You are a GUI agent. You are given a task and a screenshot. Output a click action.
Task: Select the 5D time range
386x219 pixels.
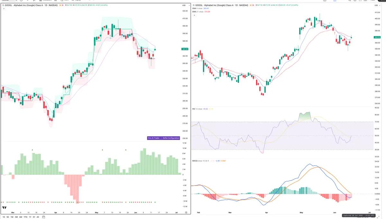8,217
